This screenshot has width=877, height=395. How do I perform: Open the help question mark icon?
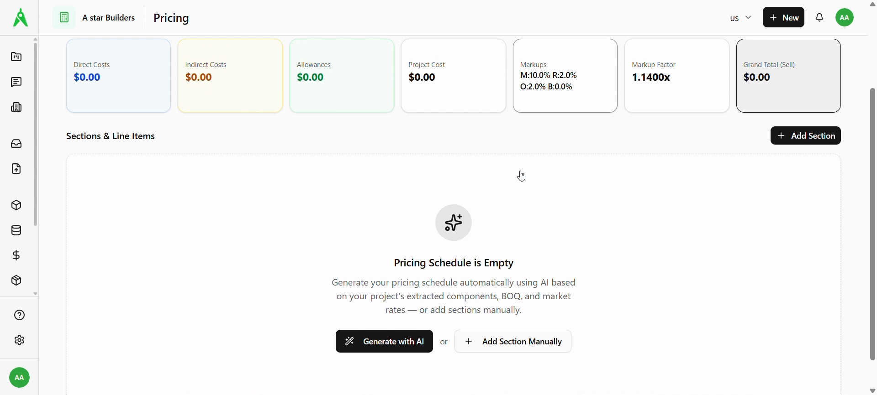(19, 315)
